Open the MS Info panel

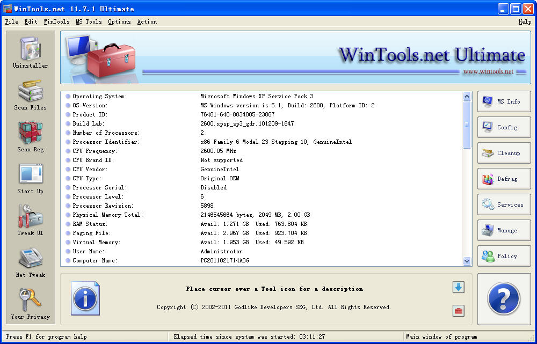503,101
